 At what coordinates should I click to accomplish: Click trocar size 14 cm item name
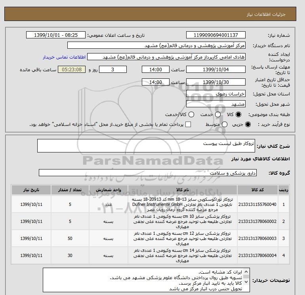pos(183,255)
